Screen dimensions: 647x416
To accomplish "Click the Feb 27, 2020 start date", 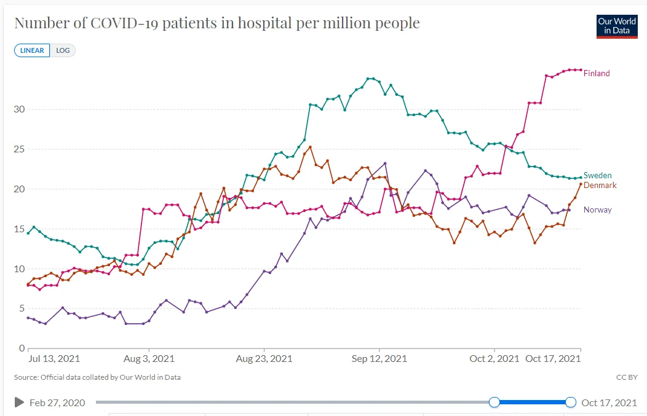I will 57,403.
